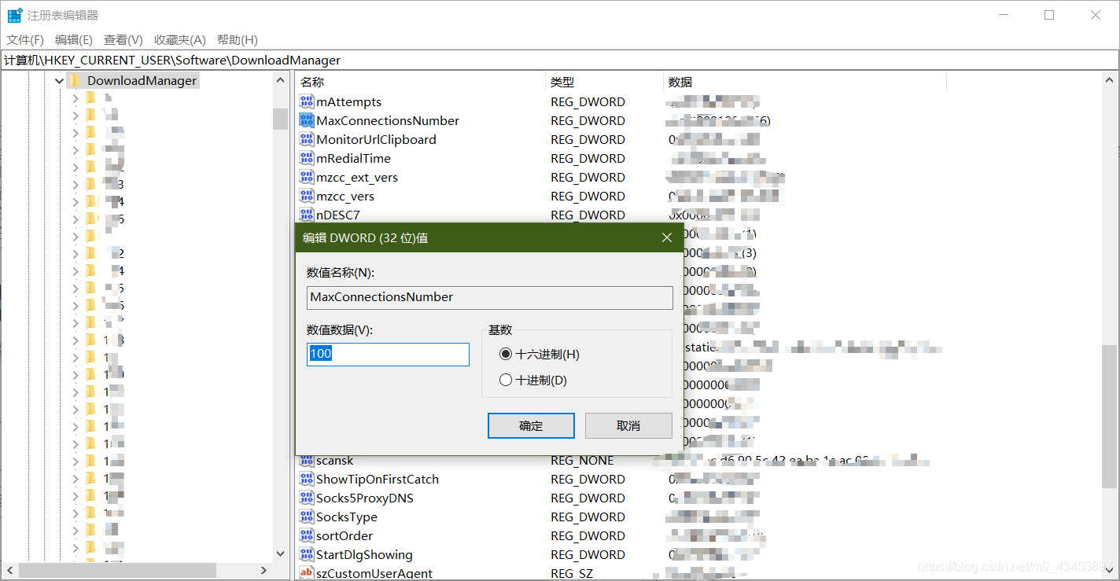
Task: Click the mRedialTime value icon
Action: 307,158
